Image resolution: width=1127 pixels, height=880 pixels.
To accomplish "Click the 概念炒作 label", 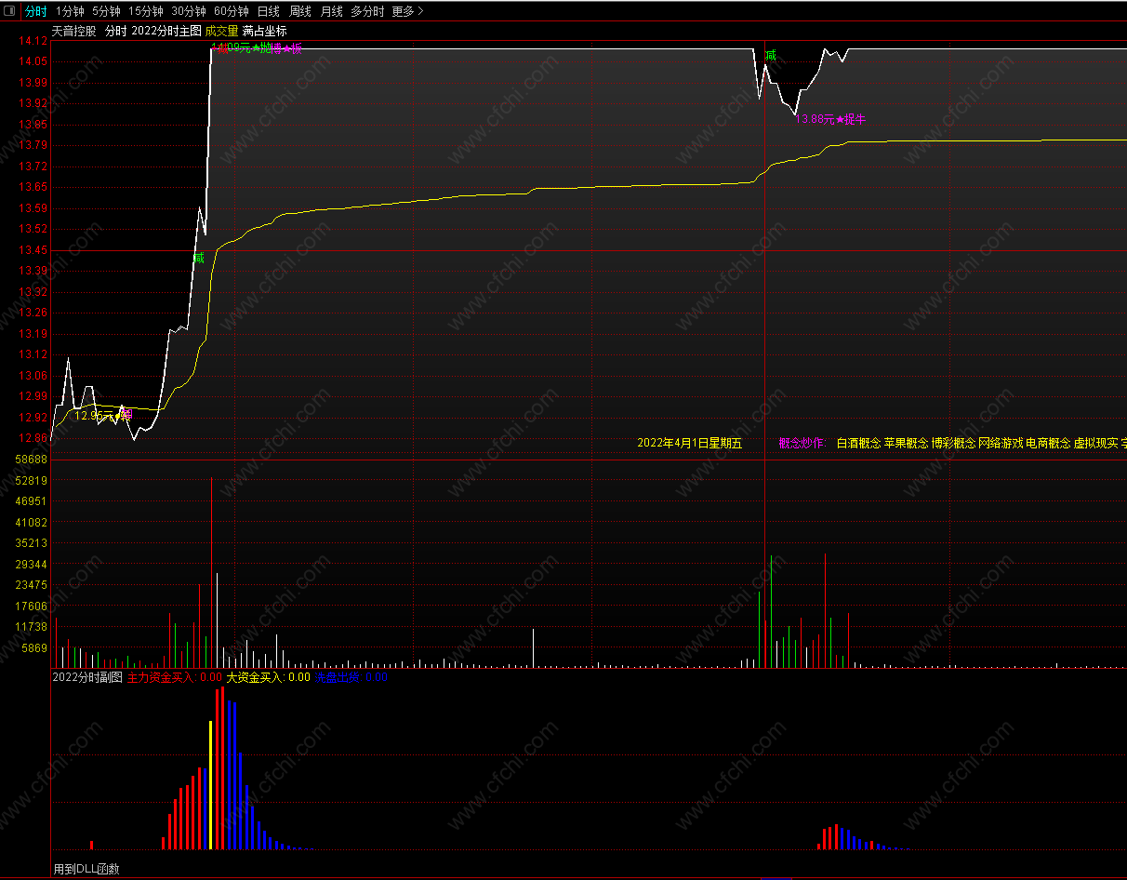I will tap(802, 443).
